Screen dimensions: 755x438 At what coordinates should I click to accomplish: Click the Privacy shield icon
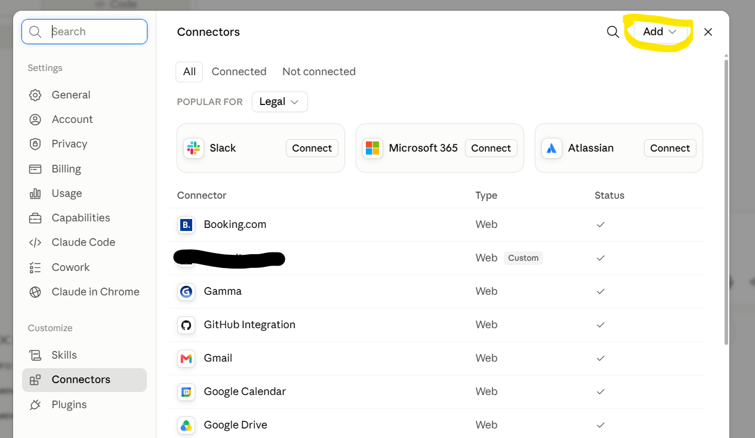coord(35,144)
